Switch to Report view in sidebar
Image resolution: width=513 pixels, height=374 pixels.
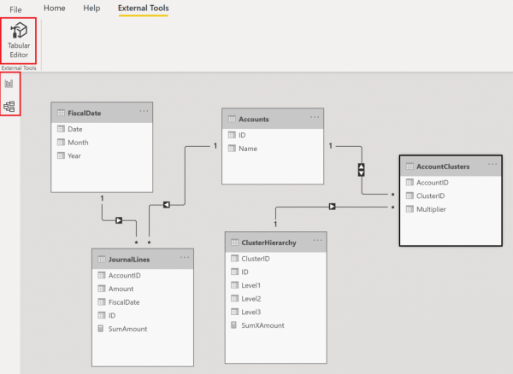tap(9, 84)
